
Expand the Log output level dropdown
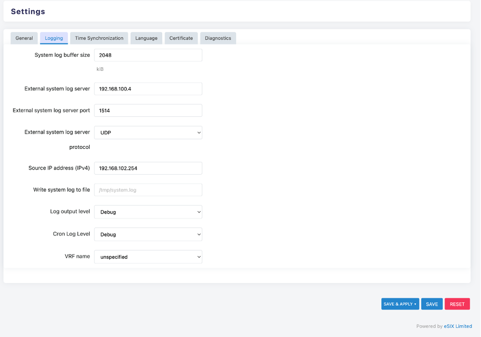click(148, 212)
